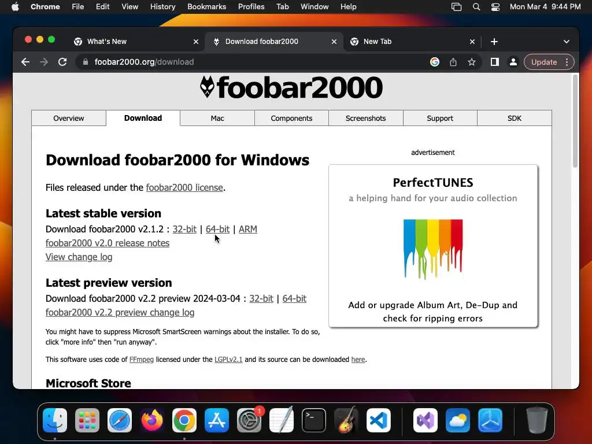The width and height of the screenshot is (592, 444).
Task: Open Control Center in menu bar
Action: [x=495, y=7]
